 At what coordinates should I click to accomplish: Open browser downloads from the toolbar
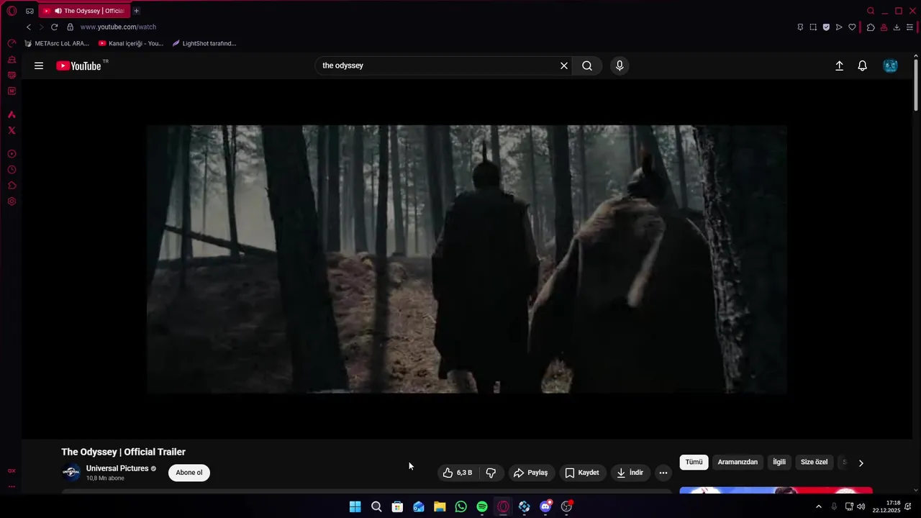coord(897,27)
